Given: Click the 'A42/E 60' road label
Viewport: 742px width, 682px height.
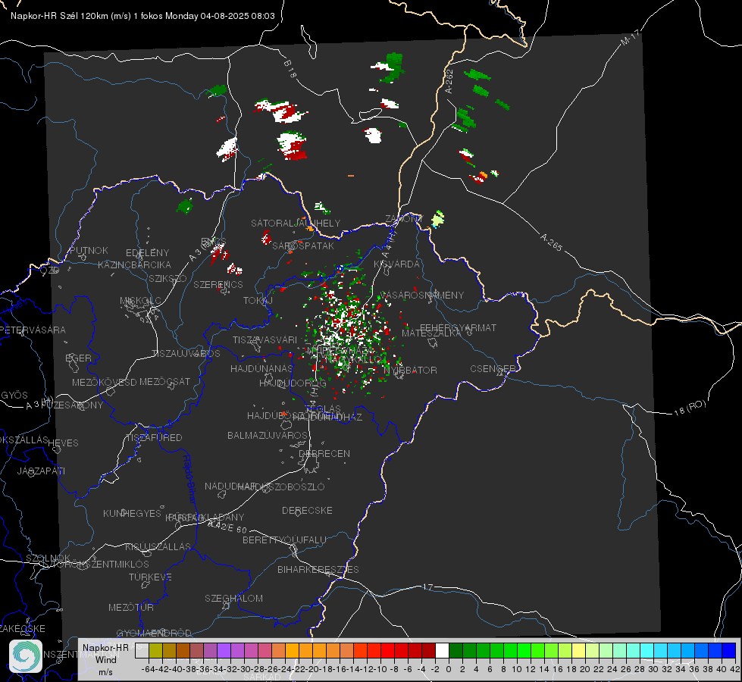Looking at the screenshot, I should pyautogui.click(x=227, y=527).
